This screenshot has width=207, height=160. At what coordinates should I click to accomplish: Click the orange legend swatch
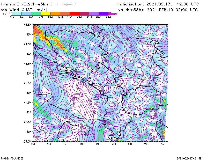click(x=55, y=14)
